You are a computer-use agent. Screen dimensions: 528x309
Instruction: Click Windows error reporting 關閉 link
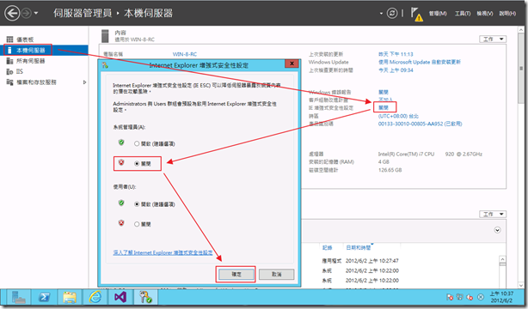[x=384, y=92]
